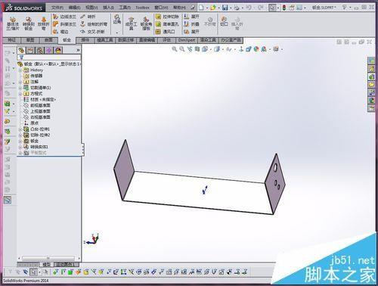
Task: Click the feature tree filter field
Action: pos(49,58)
